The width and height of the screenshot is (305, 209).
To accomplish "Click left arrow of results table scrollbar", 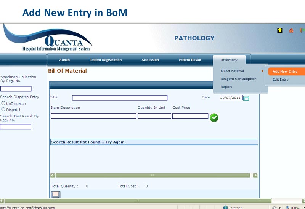I will tap(53, 176).
